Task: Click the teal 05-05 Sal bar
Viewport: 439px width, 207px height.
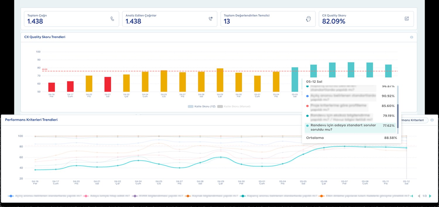Action: coord(295,80)
